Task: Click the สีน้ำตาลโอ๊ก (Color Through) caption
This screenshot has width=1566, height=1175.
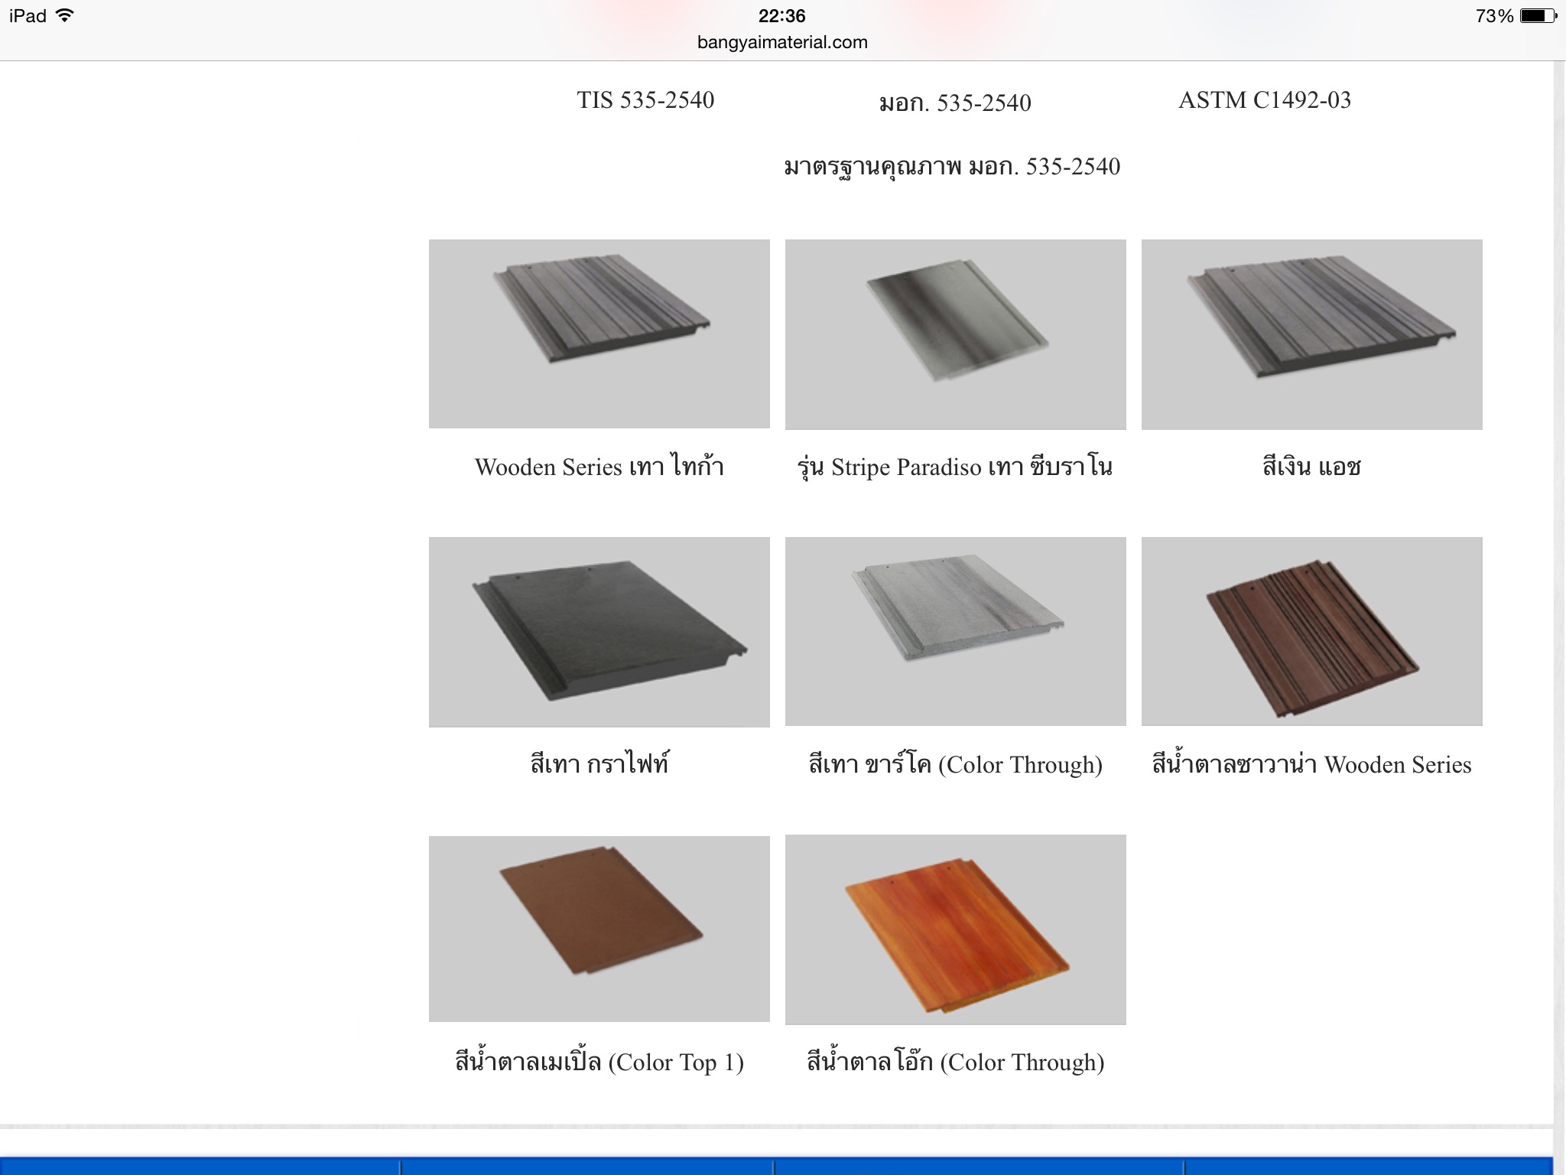Action: (x=955, y=1061)
